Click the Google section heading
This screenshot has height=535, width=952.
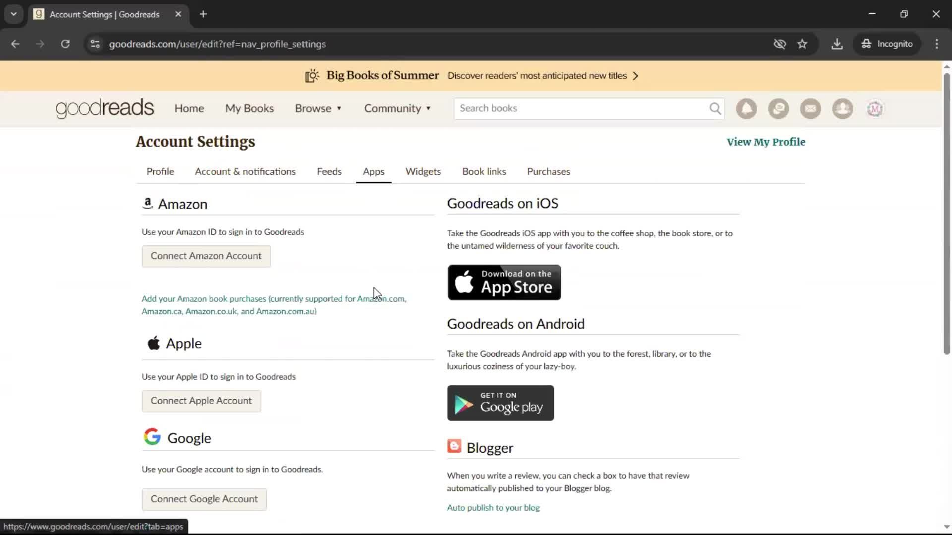(x=189, y=438)
